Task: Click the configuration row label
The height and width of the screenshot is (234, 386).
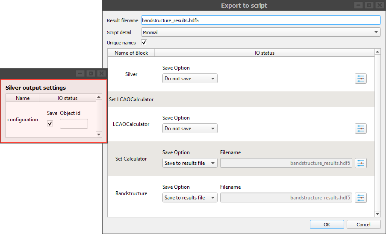Action: [x=23, y=120]
